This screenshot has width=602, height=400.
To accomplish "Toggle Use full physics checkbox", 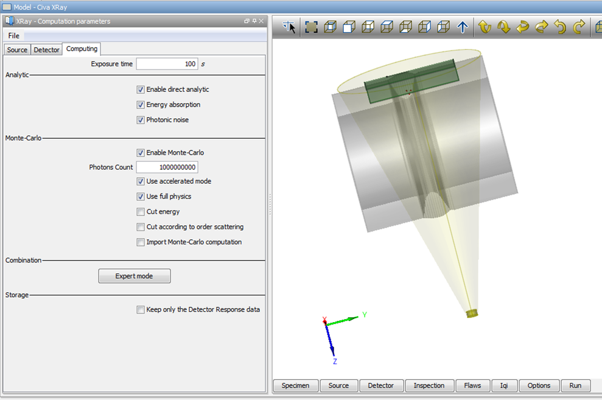I will coord(141,197).
